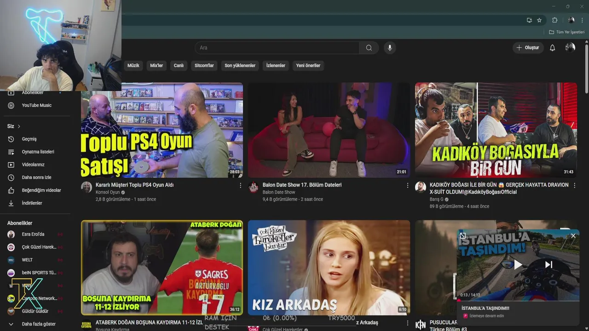Open Tüm Yer İşaretleri bookmarks folder
The height and width of the screenshot is (331, 589).
coord(566,32)
